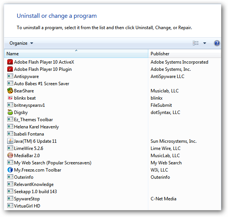This screenshot has width=228, height=217.
Task: Click the Adobe Flash Player 10 Plugin icon
Action: (x=10, y=69)
